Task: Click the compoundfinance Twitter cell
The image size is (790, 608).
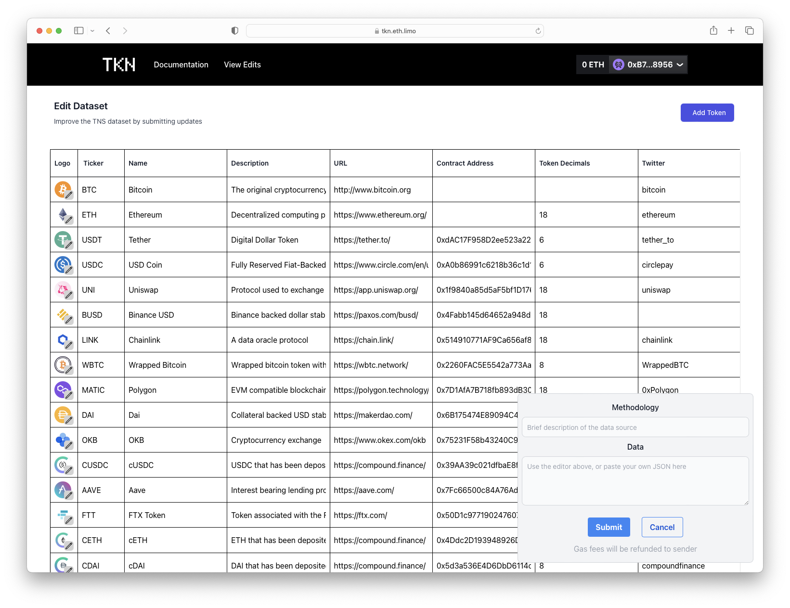Action: (x=689, y=566)
